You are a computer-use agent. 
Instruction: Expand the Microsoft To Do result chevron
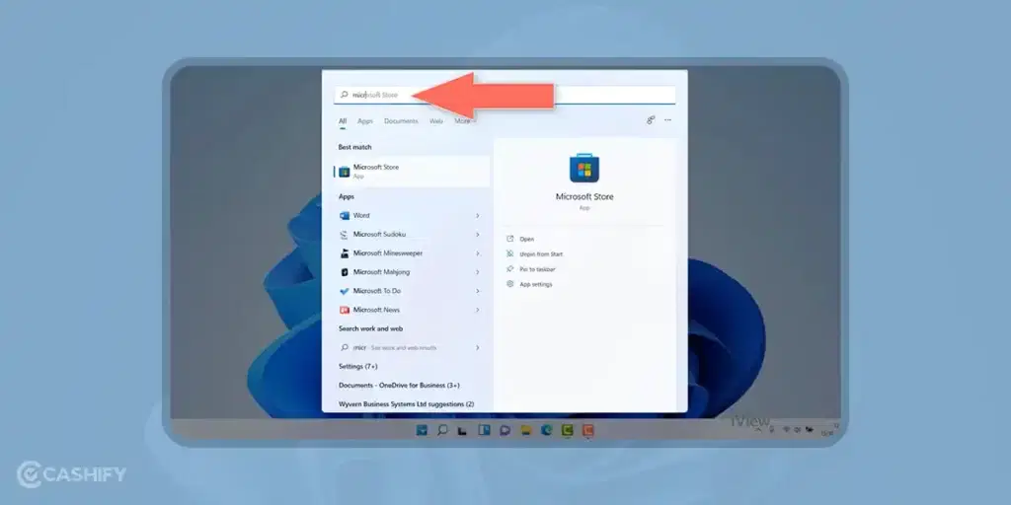tap(478, 291)
